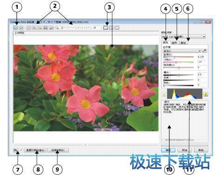Switch to full preview mode
Screen dimensions: 220x179
point(106,27)
